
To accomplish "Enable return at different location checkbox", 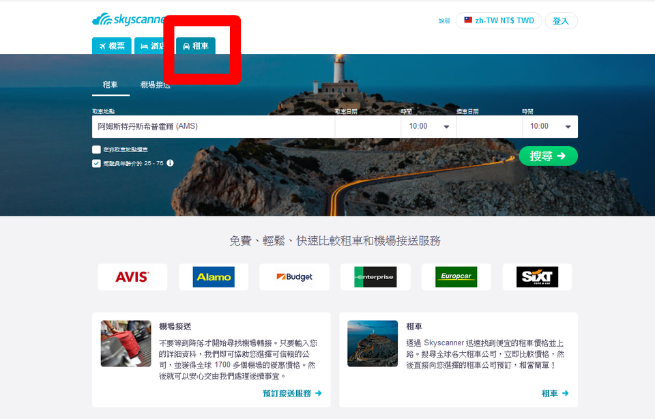I will (97, 149).
